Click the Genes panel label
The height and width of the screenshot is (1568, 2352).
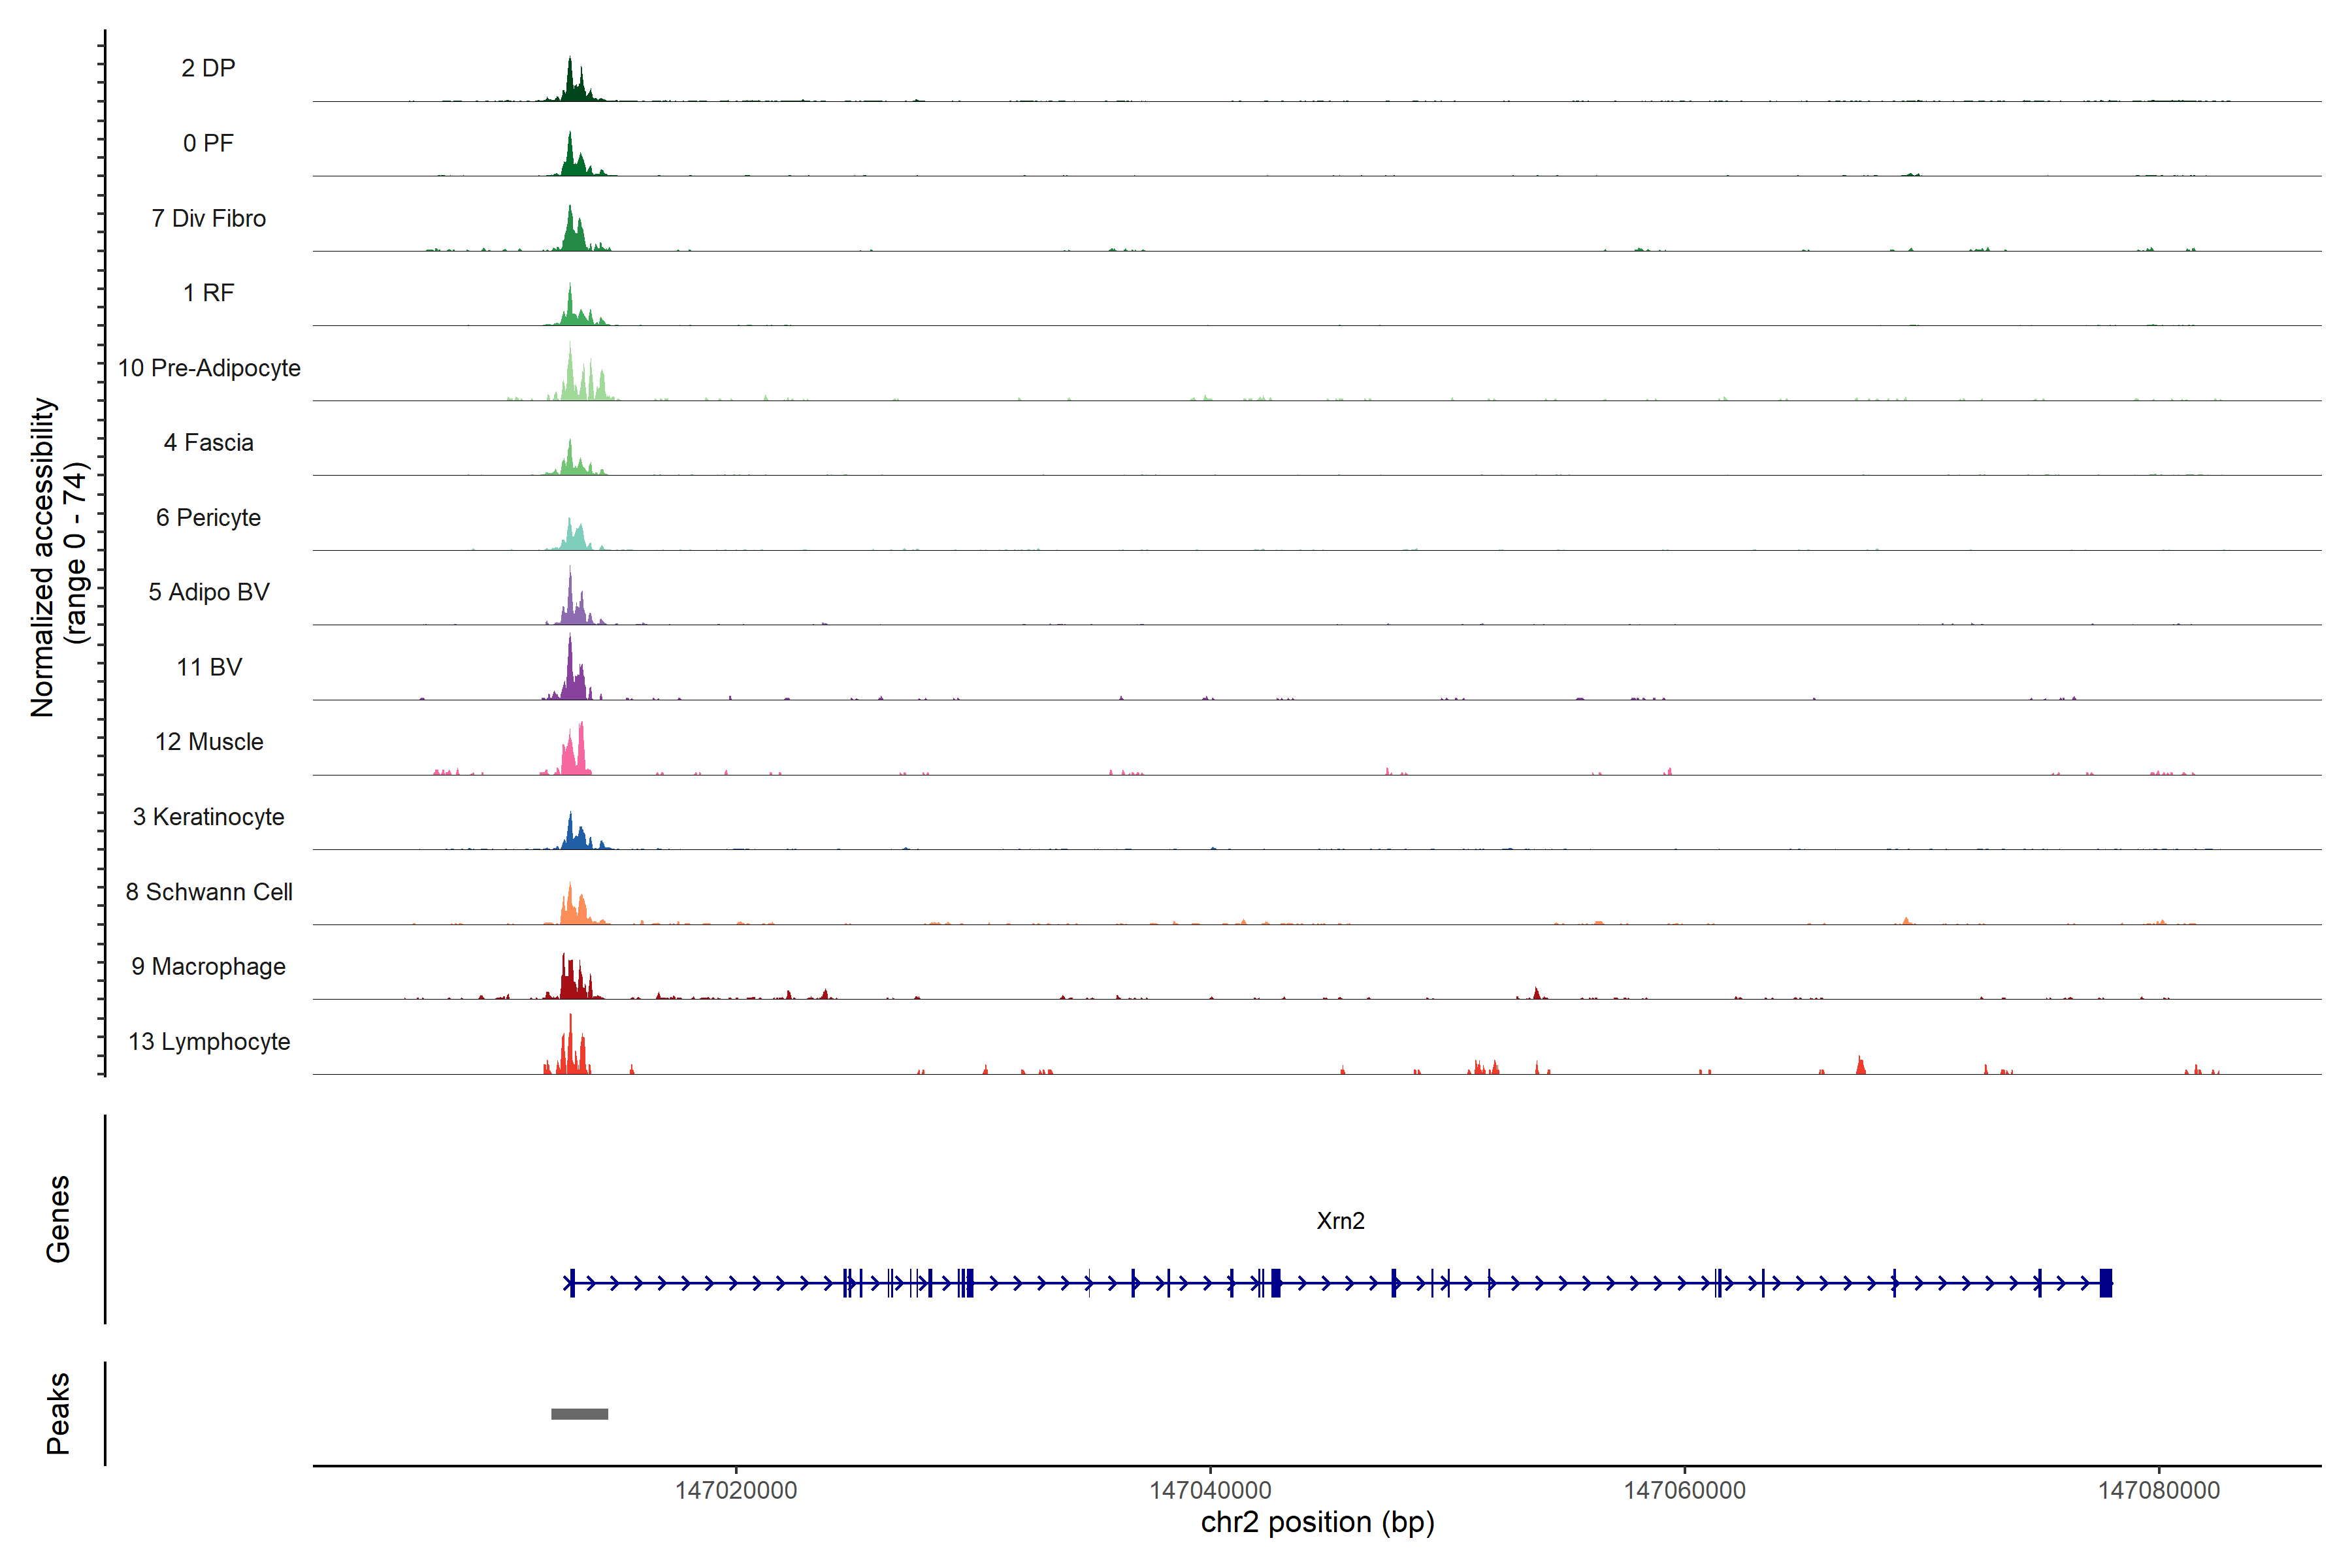click(x=58, y=1219)
